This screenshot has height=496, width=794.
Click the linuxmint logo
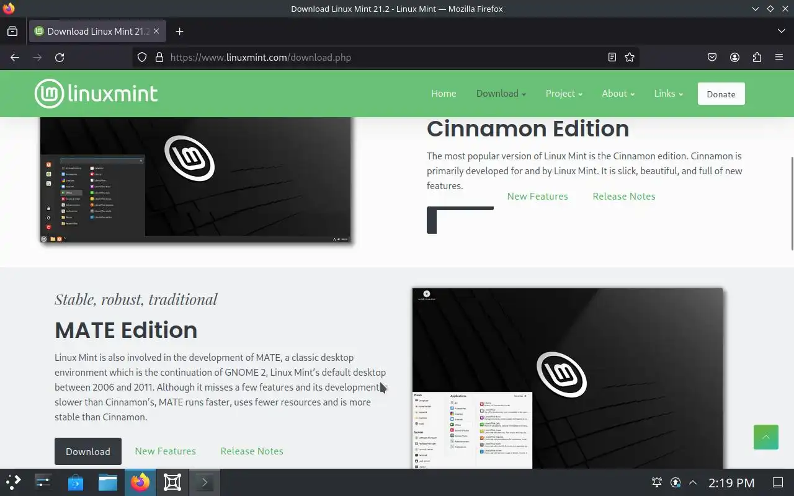[x=96, y=94]
